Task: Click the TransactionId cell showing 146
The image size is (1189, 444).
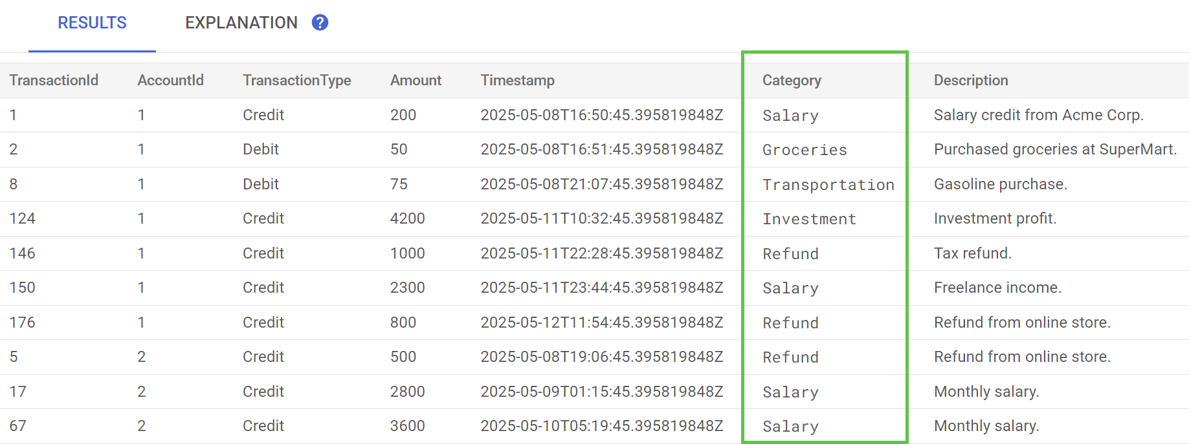Action: pyautogui.click(x=22, y=253)
